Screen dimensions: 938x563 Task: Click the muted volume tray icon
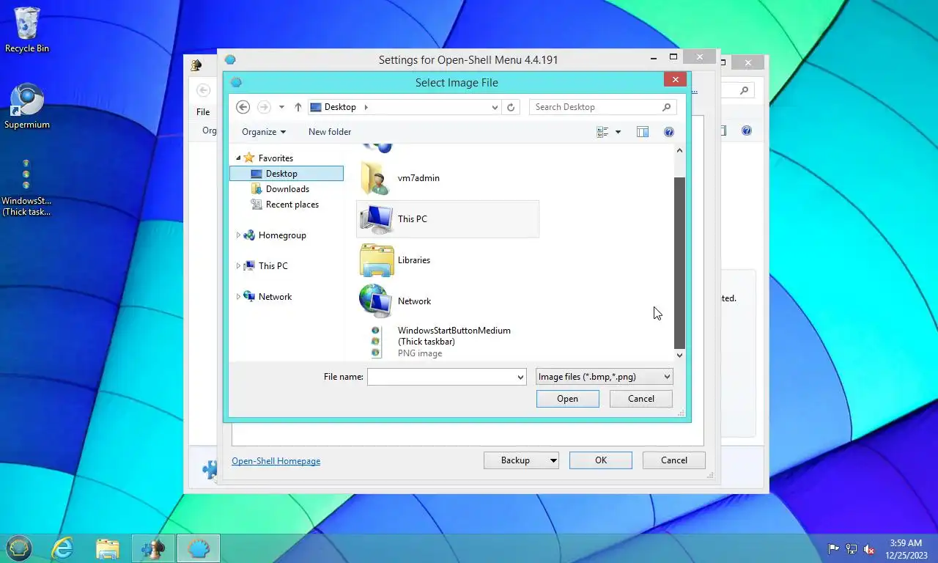(x=869, y=548)
